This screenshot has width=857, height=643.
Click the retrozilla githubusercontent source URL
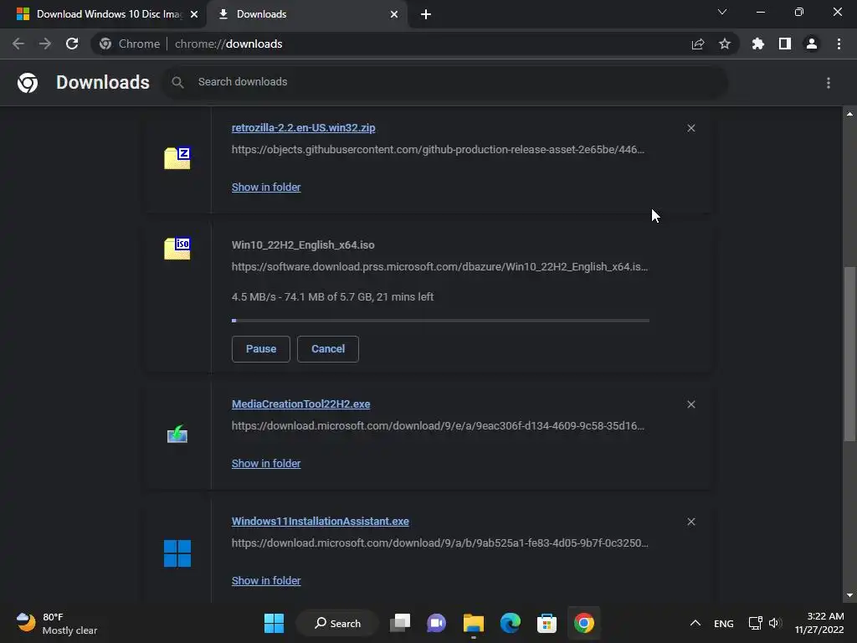coord(438,149)
